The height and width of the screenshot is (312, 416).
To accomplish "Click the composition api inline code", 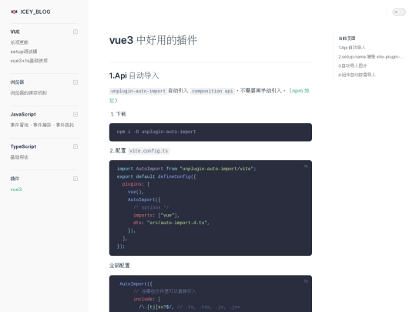I will 213,91.
